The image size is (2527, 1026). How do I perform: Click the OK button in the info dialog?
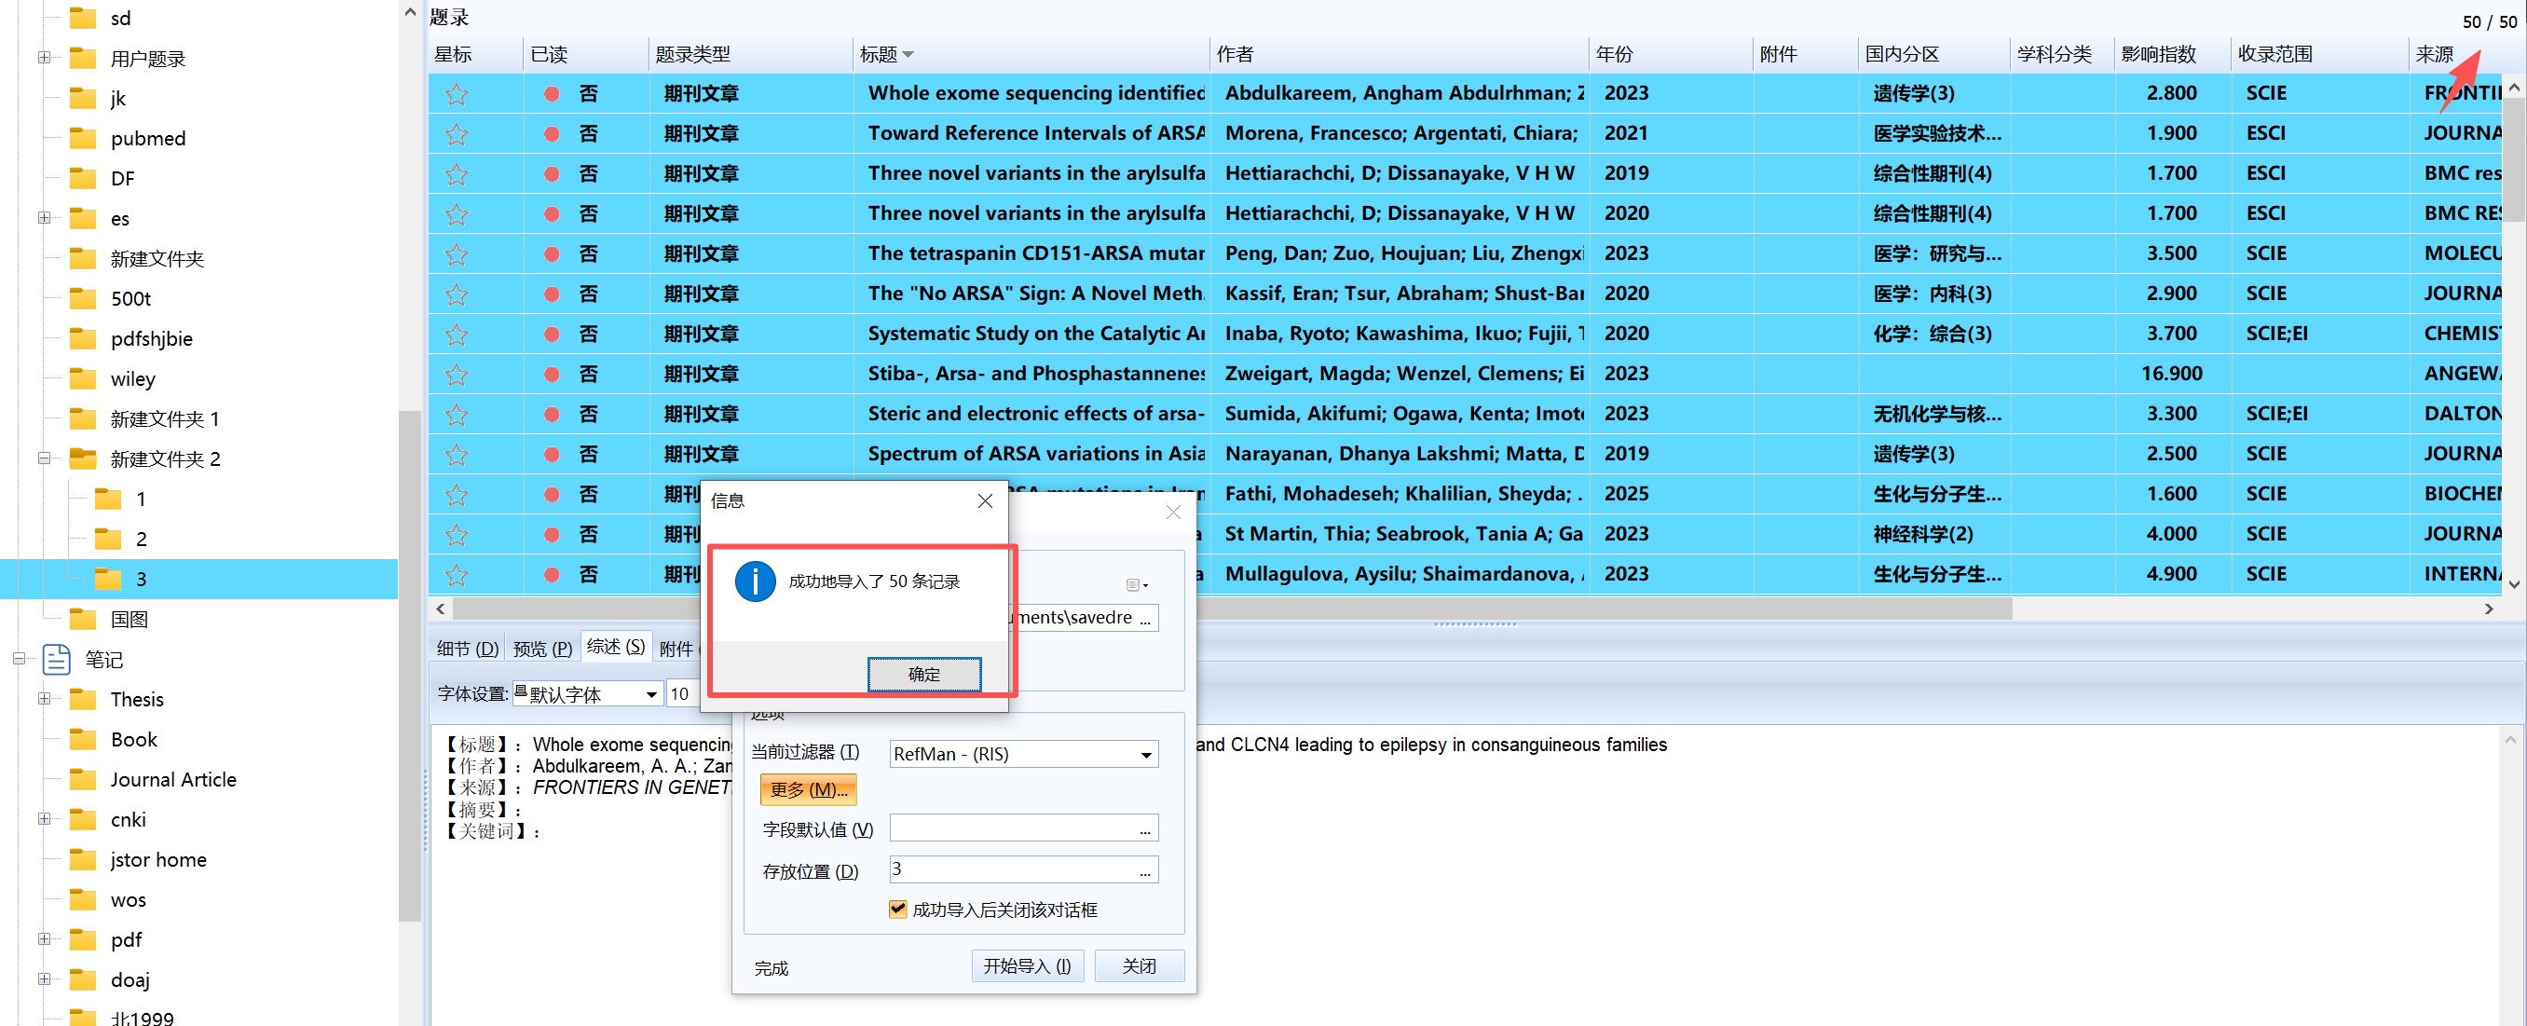(x=923, y=674)
